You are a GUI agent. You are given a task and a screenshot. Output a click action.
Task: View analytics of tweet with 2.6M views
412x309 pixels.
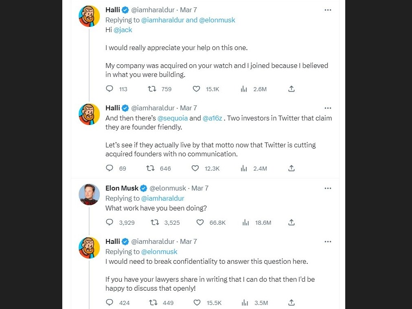click(244, 89)
